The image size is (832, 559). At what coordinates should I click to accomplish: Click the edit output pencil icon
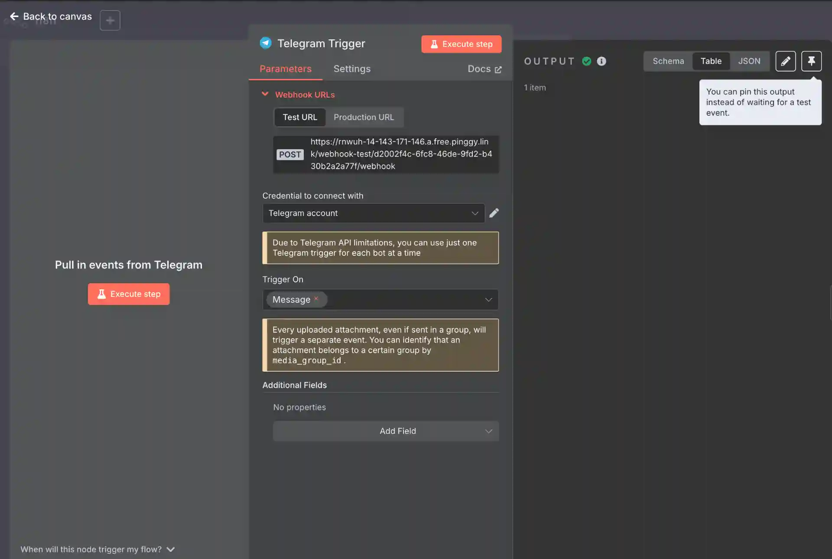pyautogui.click(x=786, y=61)
